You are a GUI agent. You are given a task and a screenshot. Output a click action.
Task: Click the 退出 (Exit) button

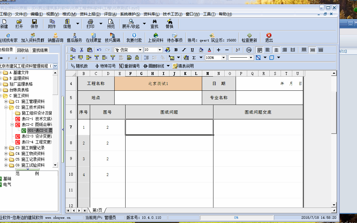point(269,38)
